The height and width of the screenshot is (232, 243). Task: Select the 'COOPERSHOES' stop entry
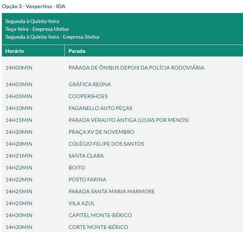click(88, 96)
